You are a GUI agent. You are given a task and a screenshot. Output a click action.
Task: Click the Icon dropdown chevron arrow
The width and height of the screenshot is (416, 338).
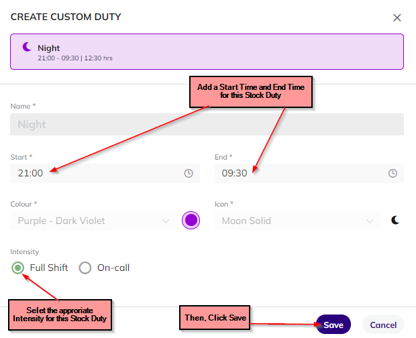pyautogui.click(x=370, y=221)
